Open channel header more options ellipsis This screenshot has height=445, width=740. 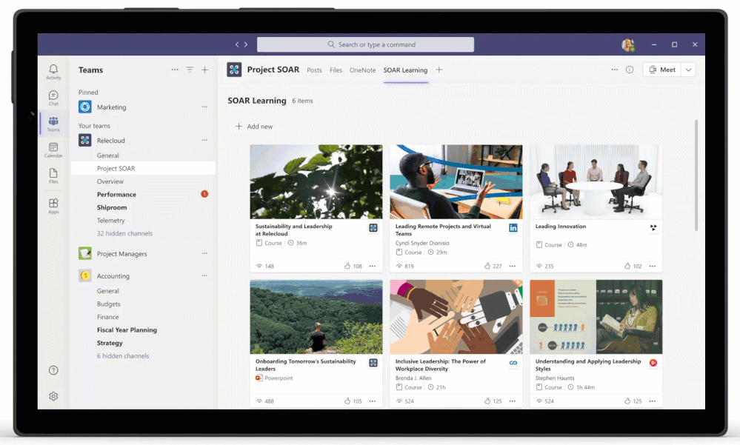[x=615, y=70]
